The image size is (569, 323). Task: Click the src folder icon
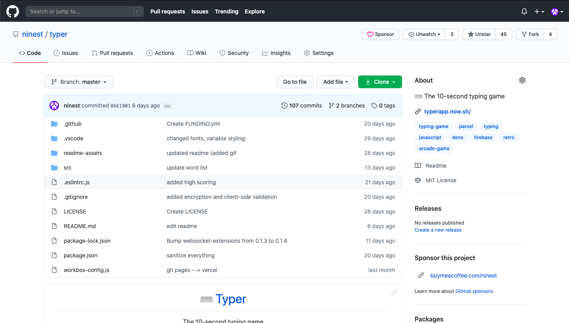tap(54, 168)
